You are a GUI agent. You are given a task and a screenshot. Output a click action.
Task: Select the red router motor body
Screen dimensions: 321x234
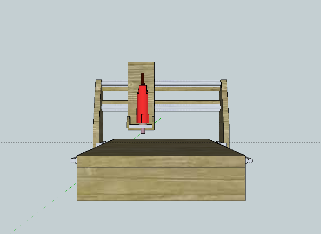[143, 104]
